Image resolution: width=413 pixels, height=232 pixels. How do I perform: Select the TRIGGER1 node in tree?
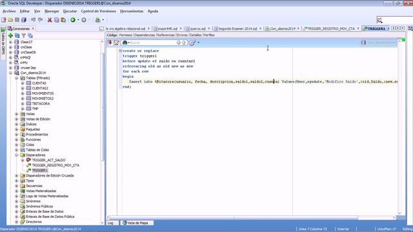(x=40, y=170)
